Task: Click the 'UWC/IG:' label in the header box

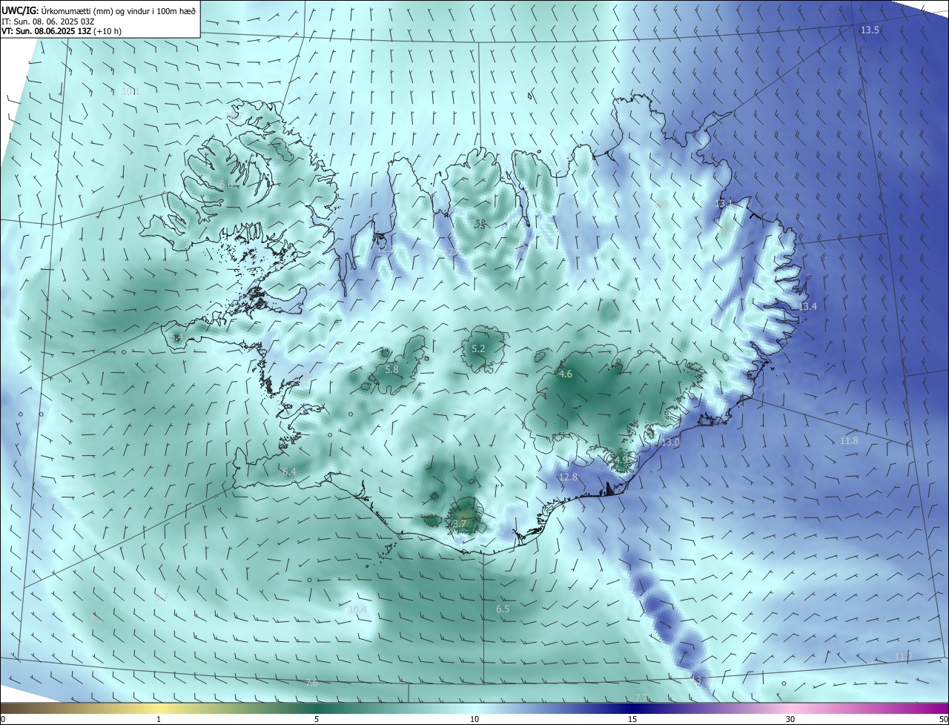Action: [20, 10]
